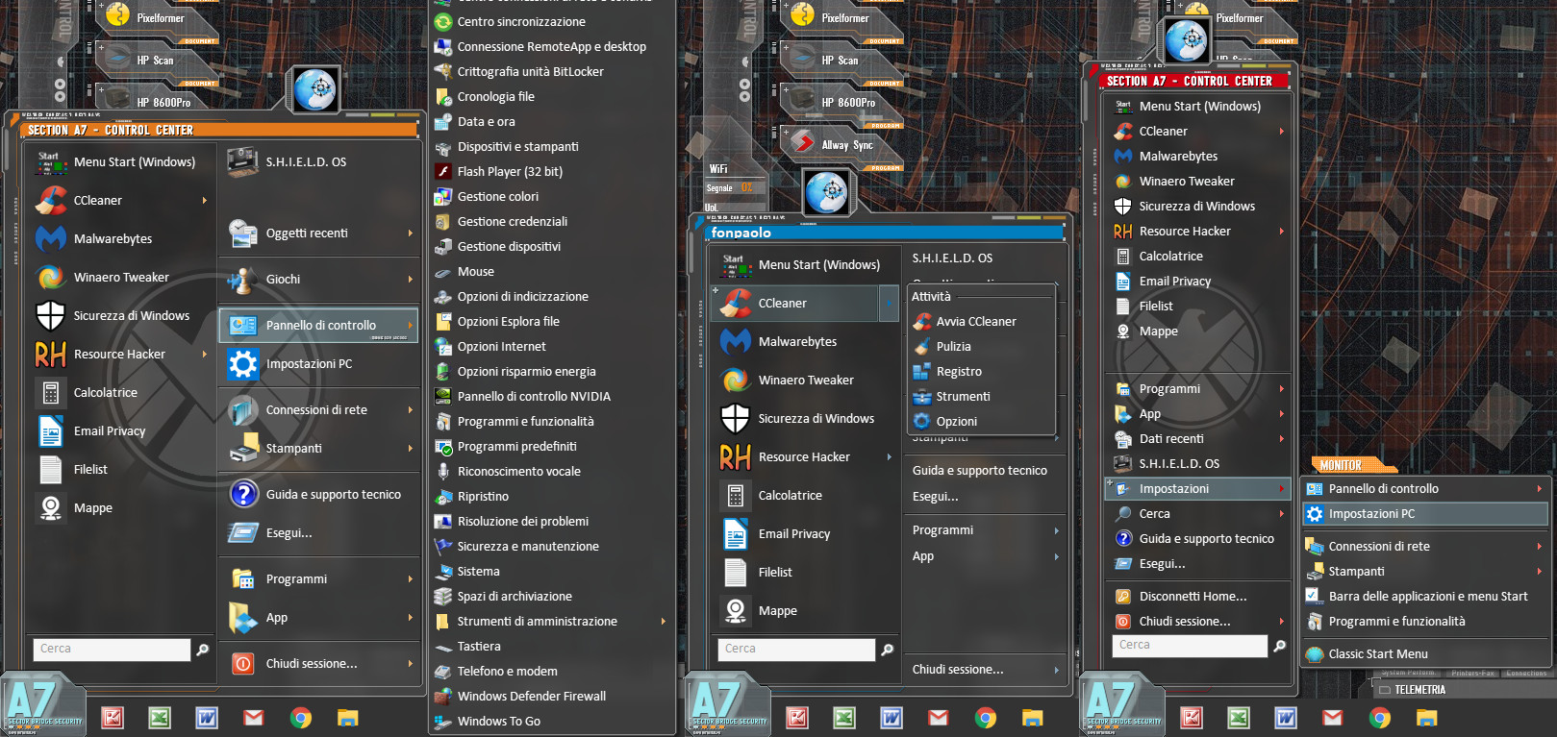The image size is (1557, 737).
Task: Click the Cerca box in fonpaolo menu
Action: pyautogui.click(x=796, y=650)
